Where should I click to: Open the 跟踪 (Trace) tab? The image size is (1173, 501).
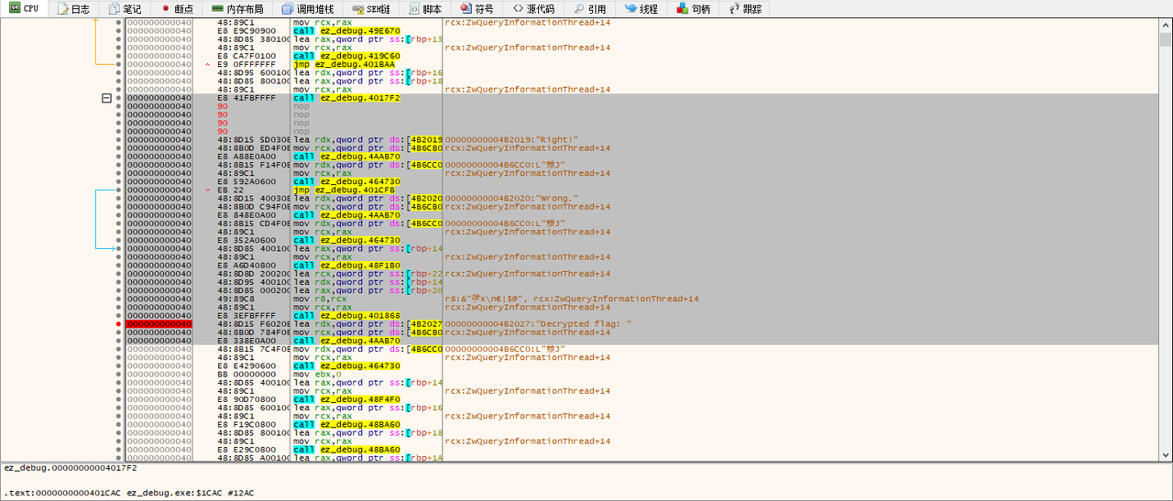[746, 8]
